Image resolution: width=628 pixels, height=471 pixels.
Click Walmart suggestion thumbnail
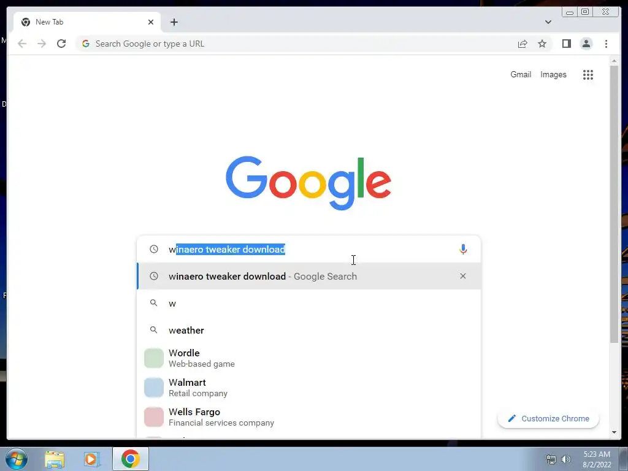tap(154, 388)
